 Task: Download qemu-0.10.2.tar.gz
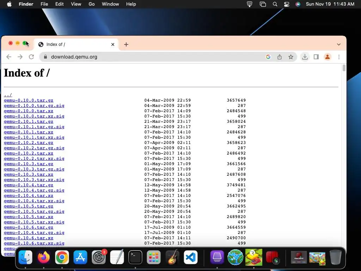click(x=29, y=143)
